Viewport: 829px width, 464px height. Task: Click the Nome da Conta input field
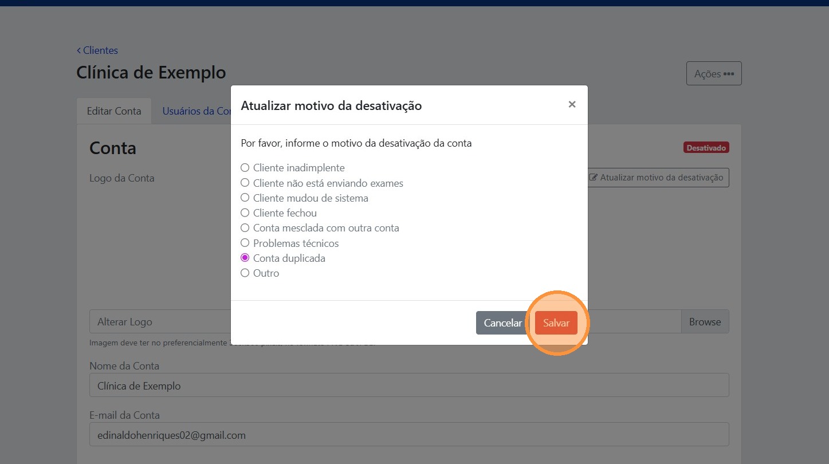[x=408, y=386]
